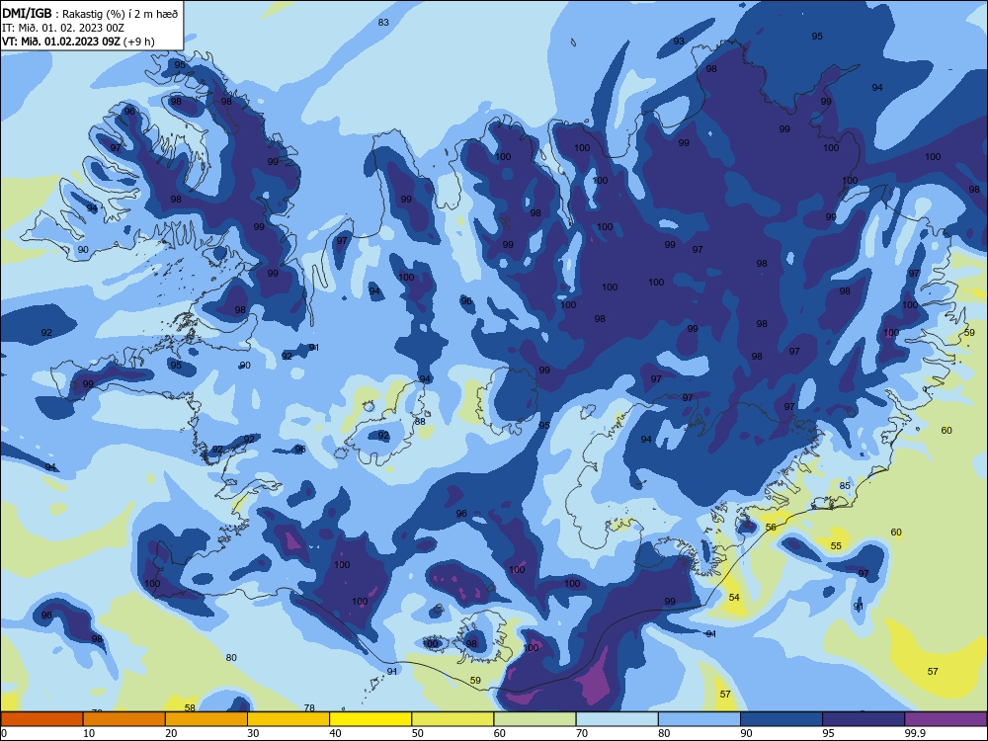Click the bright yellow 40–50 legend swatch
The image size is (988, 741).
click(370, 719)
